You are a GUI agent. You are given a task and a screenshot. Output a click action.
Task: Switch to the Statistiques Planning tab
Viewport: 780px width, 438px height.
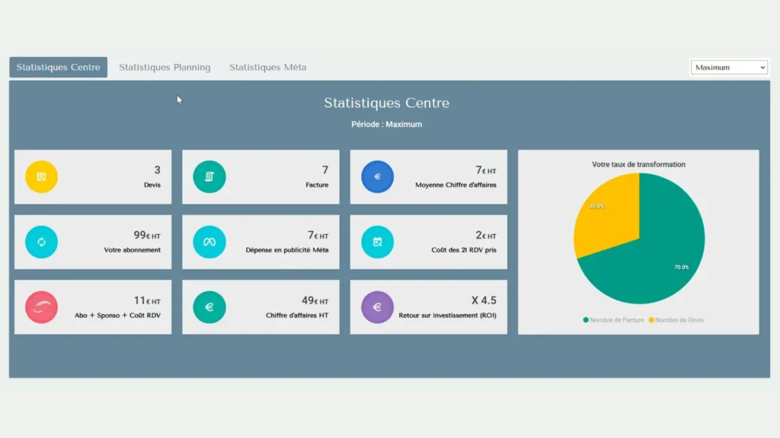point(165,68)
